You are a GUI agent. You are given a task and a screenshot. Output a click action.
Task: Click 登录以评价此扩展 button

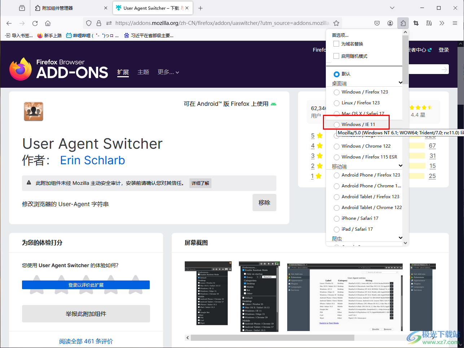point(86,285)
